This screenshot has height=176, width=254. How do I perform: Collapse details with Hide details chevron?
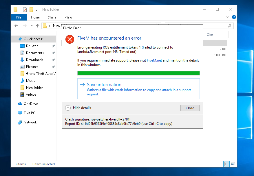(68, 108)
